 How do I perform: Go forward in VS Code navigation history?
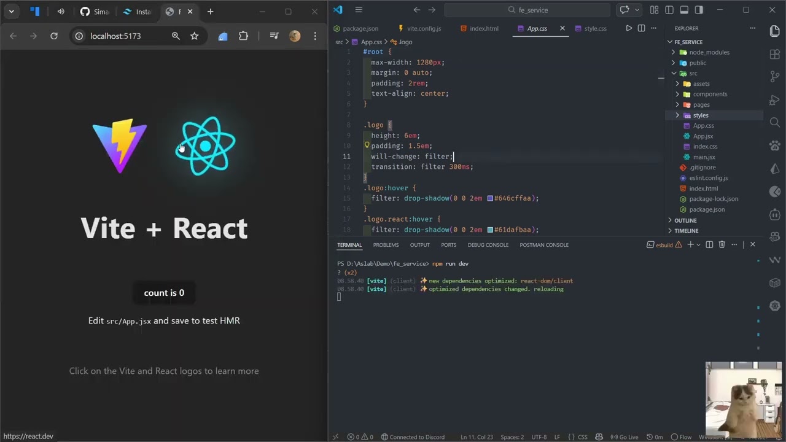click(432, 10)
